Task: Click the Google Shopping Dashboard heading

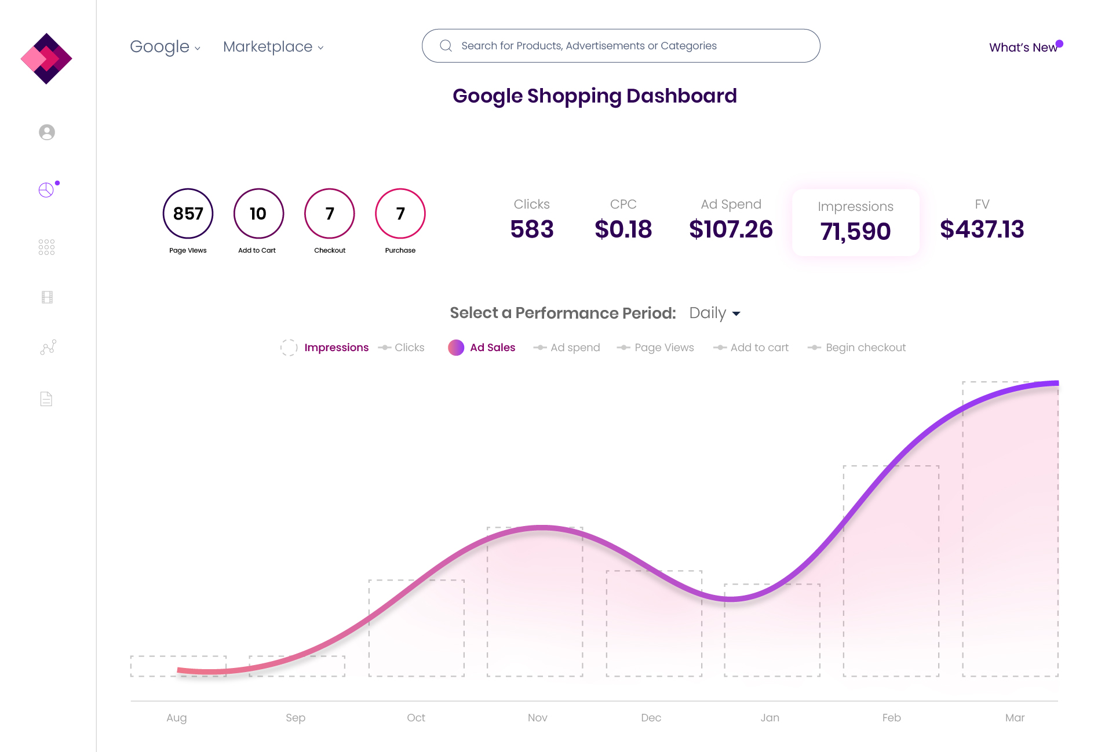Action: pyautogui.click(x=595, y=96)
